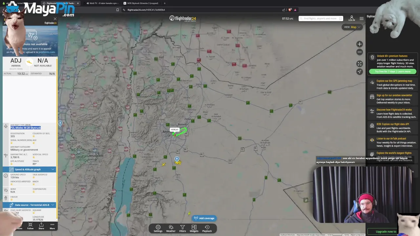Open the Brave Rewards triangle icon
Screen dimensions: 420x236
pyautogui.click(x=295, y=10)
